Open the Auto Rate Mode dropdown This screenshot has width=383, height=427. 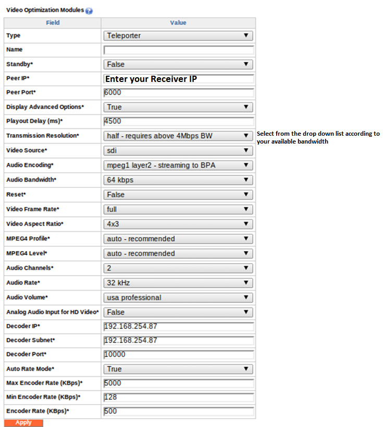[x=178, y=369]
